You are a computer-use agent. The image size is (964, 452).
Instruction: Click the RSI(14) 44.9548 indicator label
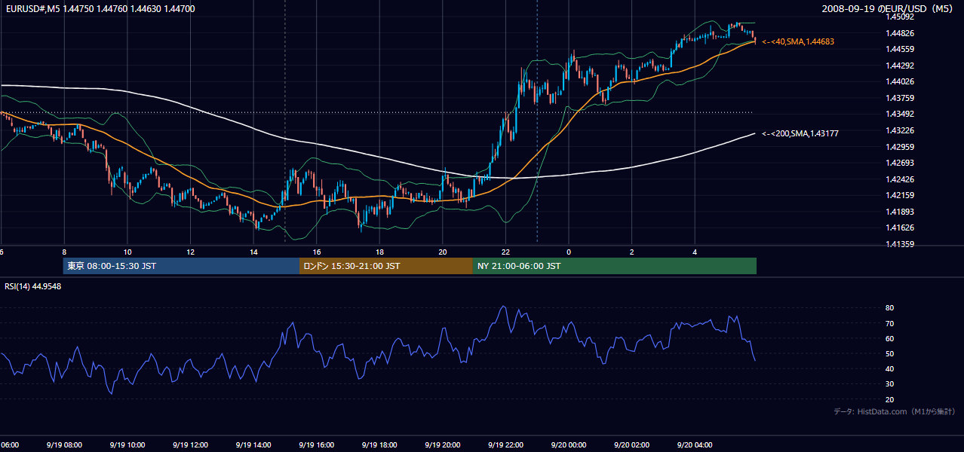click(32, 286)
